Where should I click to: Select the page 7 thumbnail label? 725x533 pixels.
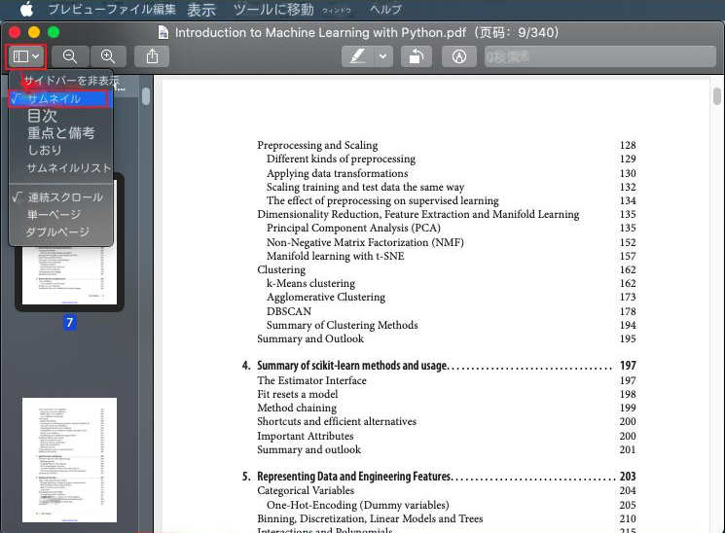click(70, 323)
